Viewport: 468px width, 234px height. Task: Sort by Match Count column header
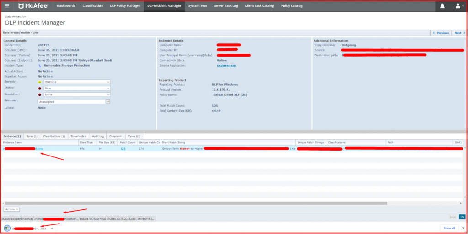(128, 143)
